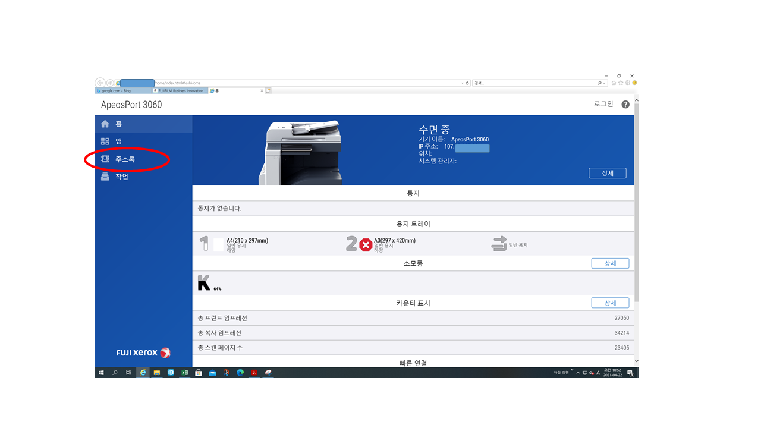The image size is (761, 428).
Task: Click the bypass tray arrow icon
Action: (499, 244)
